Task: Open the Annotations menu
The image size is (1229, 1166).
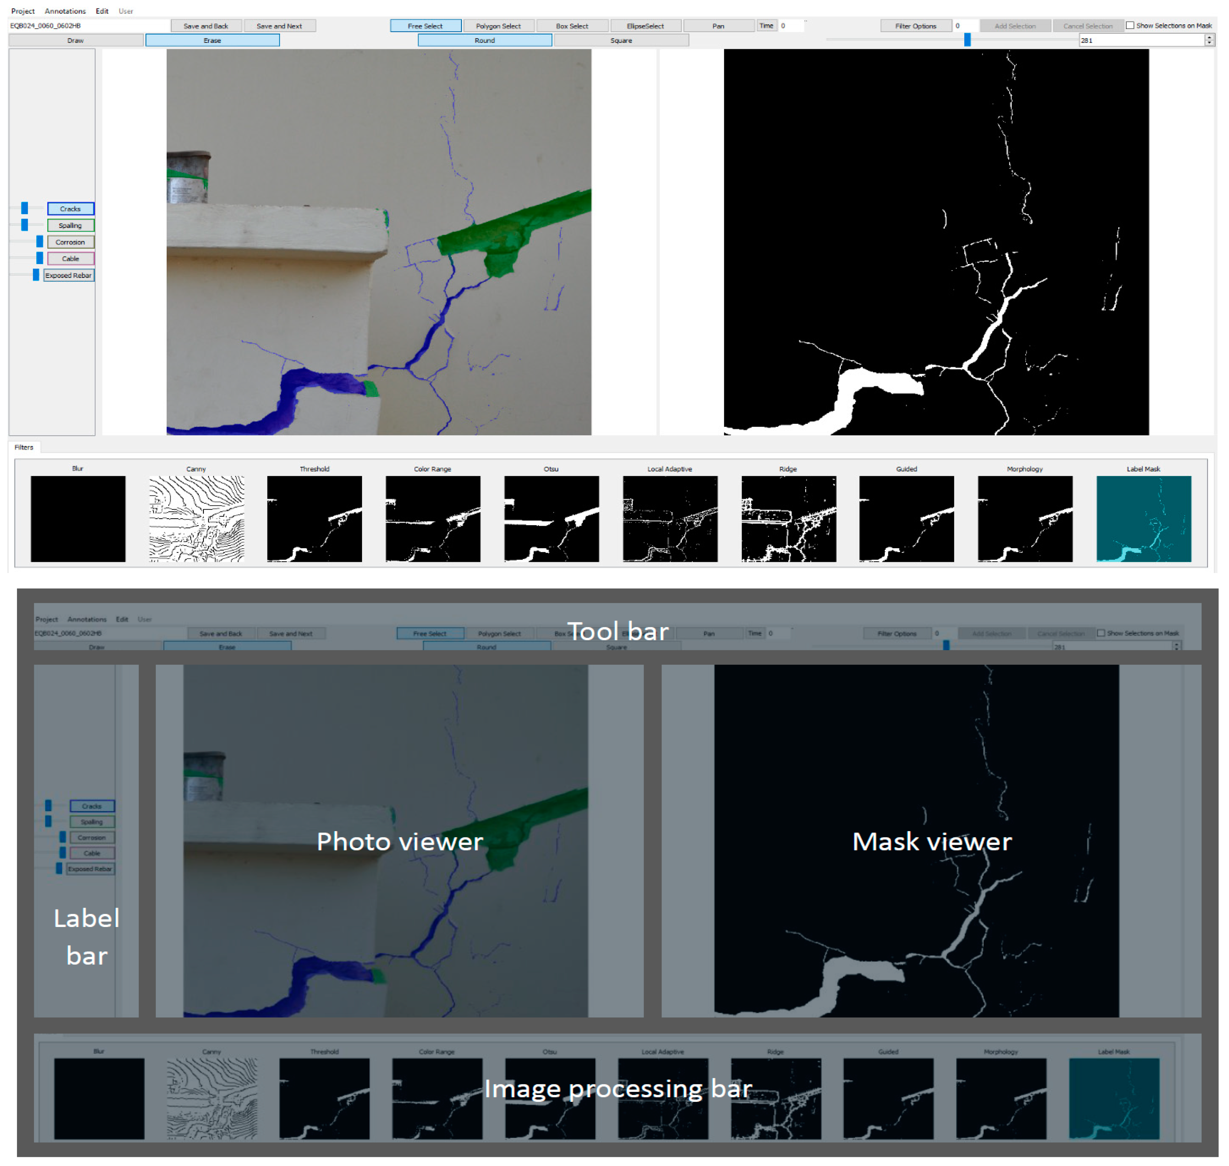Action: click(x=65, y=11)
